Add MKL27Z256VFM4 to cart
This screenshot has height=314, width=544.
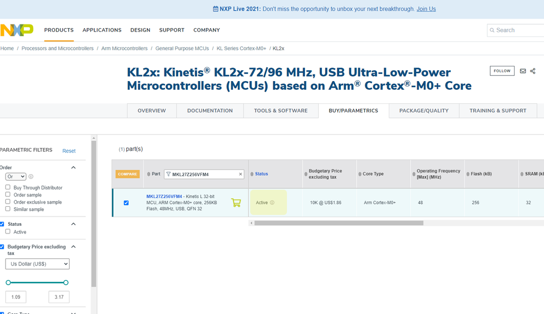[x=236, y=202]
